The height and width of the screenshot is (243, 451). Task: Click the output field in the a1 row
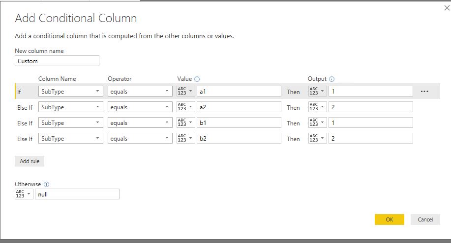click(371, 91)
